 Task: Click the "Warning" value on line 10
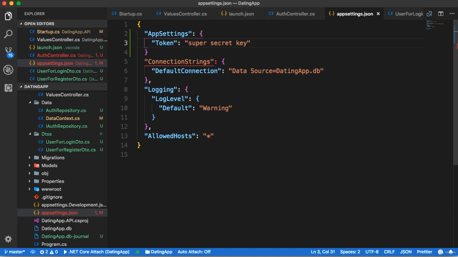[x=216, y=108]
